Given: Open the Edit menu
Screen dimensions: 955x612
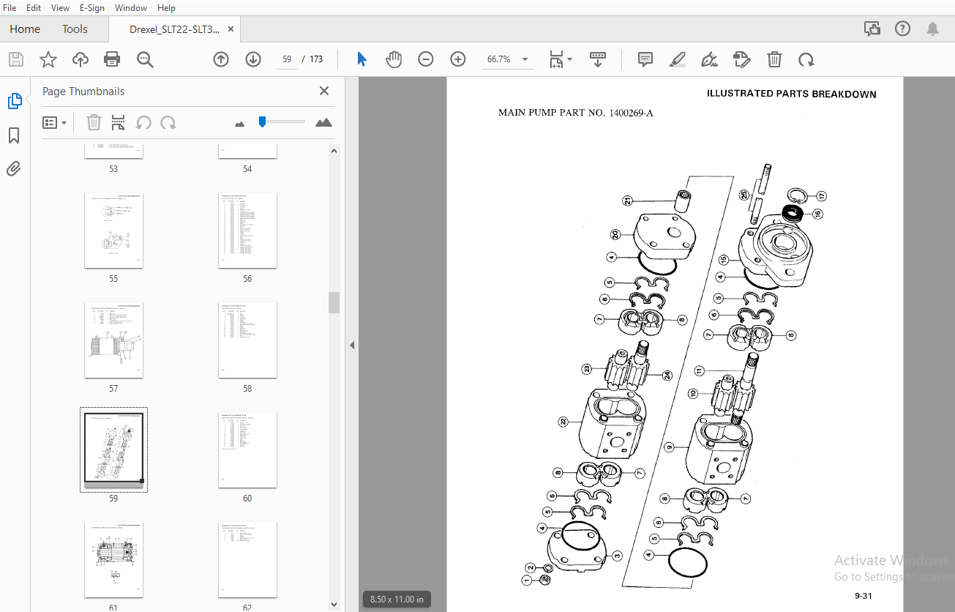Looking at the screenshot, I should tap(34, 8).
